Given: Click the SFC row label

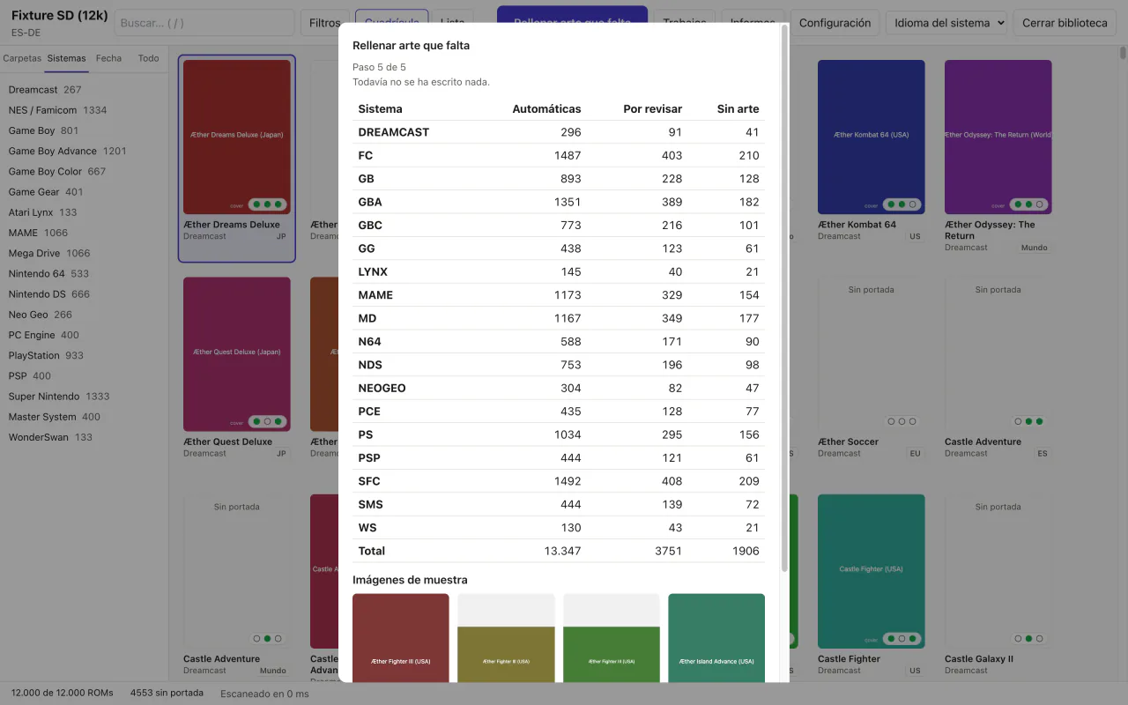Looking at the screenshot, I should [369, 481].
